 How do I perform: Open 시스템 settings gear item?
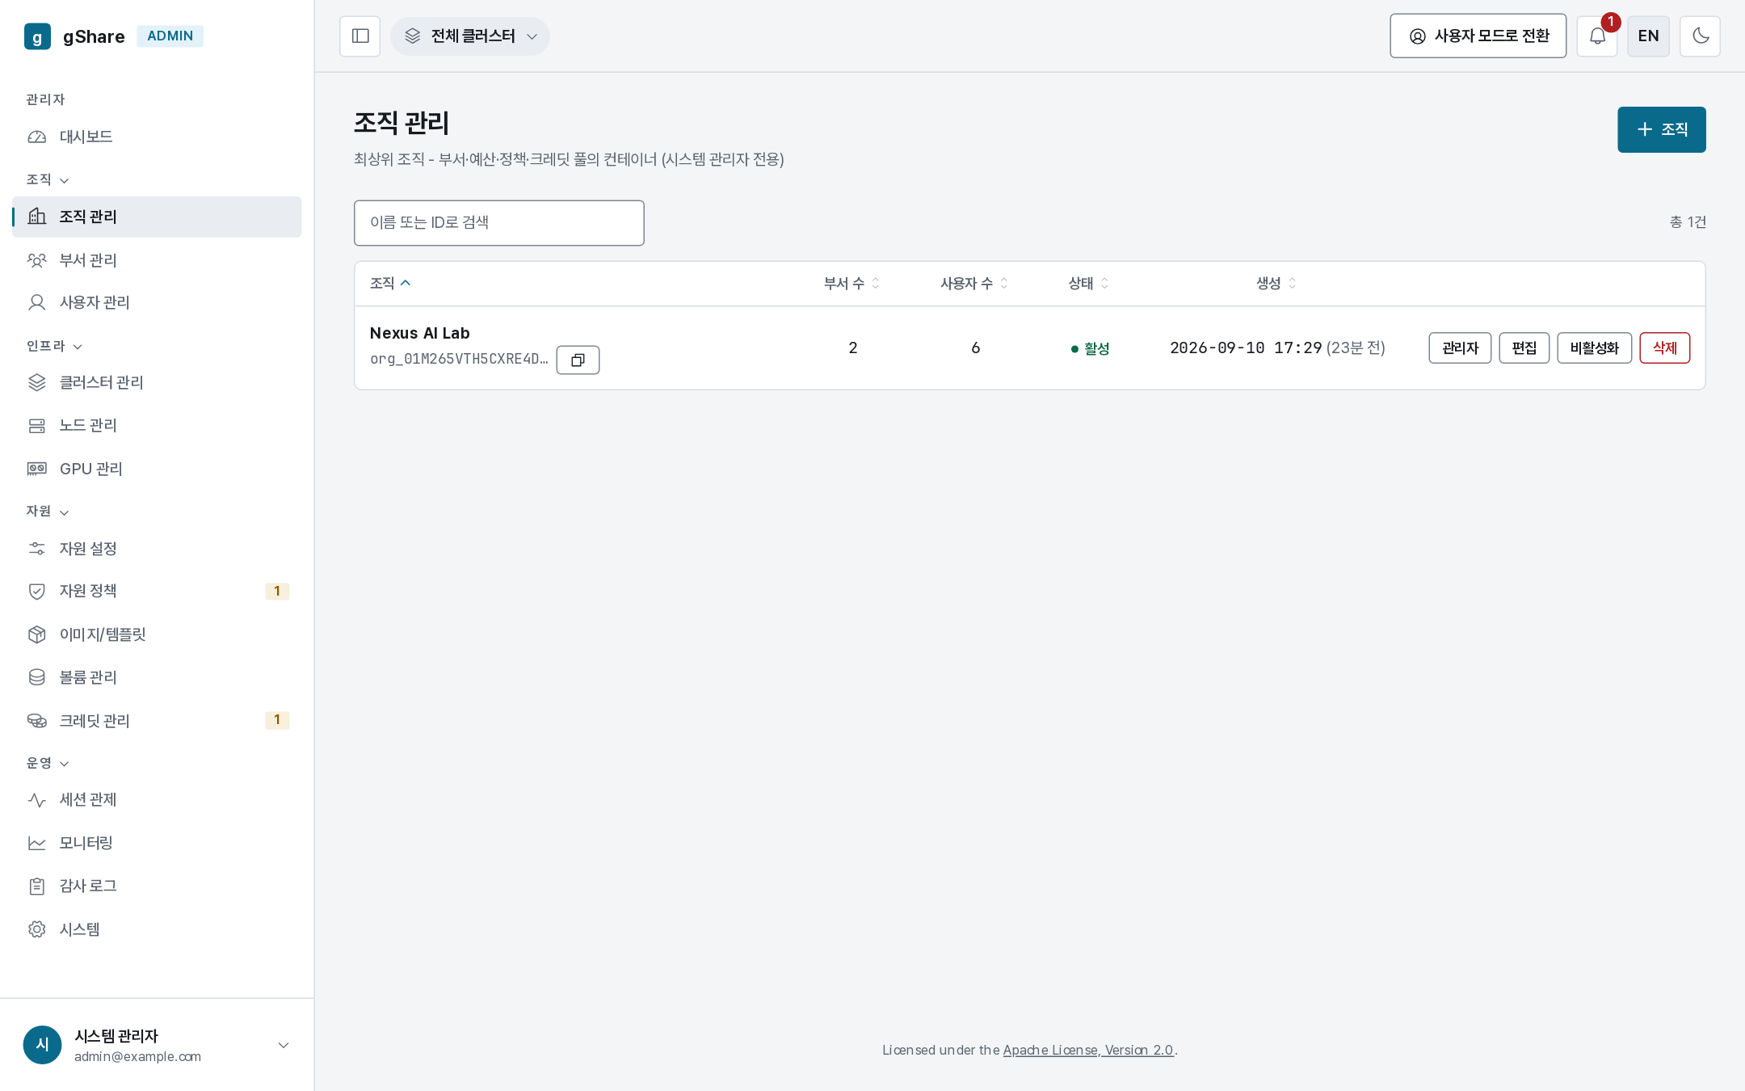[x=157, y=929]
